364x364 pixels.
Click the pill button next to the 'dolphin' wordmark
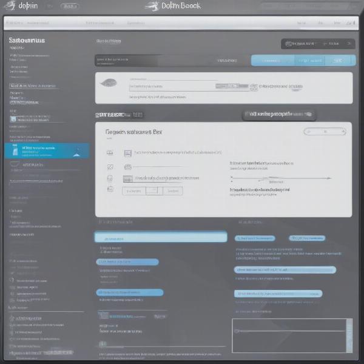[70, 6]
